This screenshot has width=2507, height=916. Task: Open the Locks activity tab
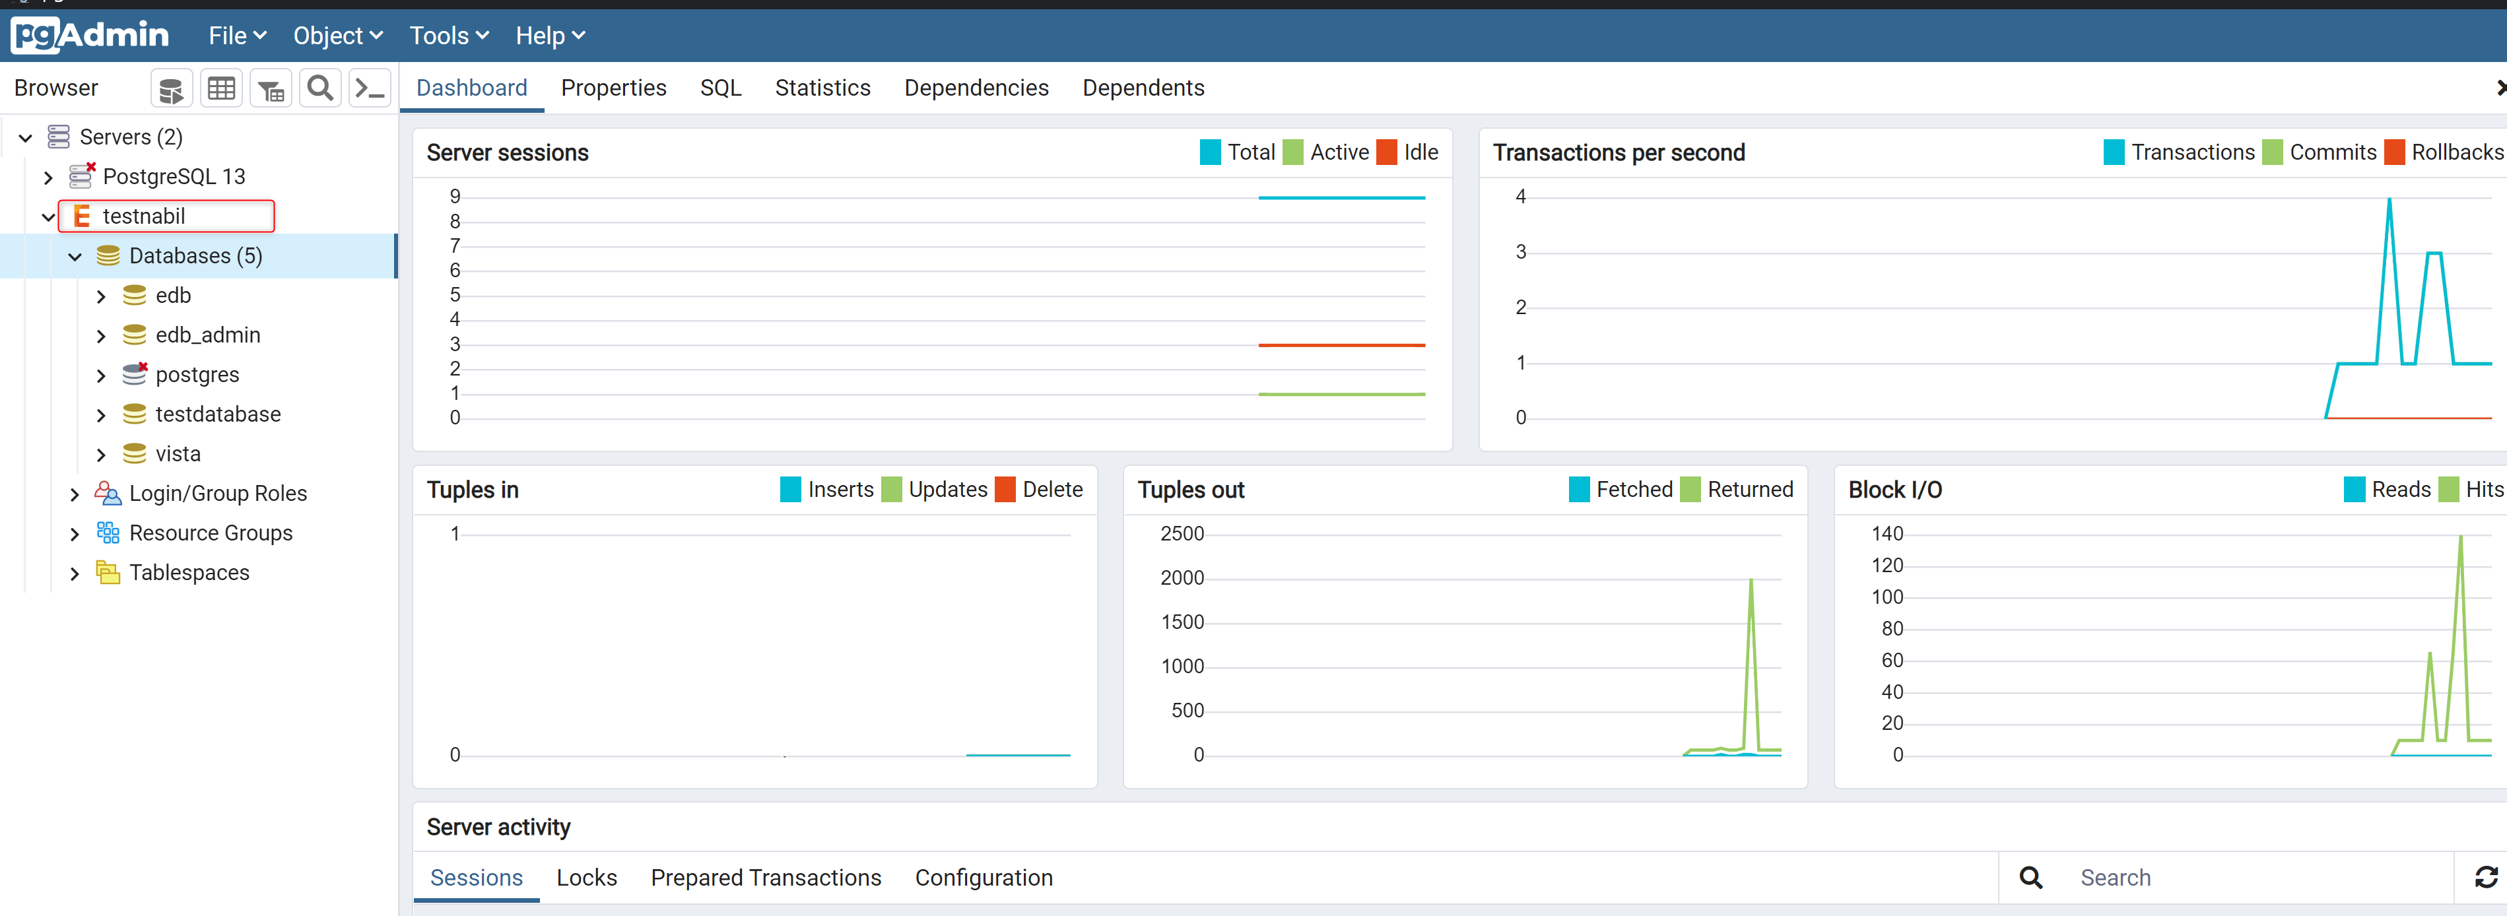pos(587,878)
